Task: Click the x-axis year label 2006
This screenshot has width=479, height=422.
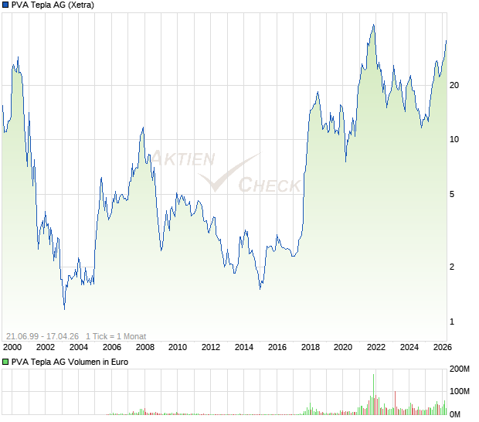Action: [x=112, y=348]
